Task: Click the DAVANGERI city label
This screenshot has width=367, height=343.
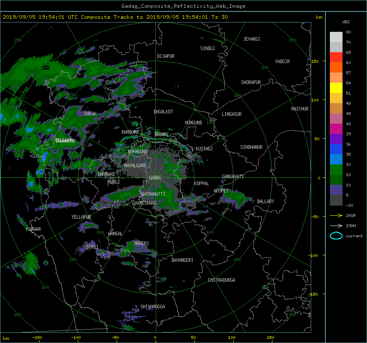Action: coord(182,260)
